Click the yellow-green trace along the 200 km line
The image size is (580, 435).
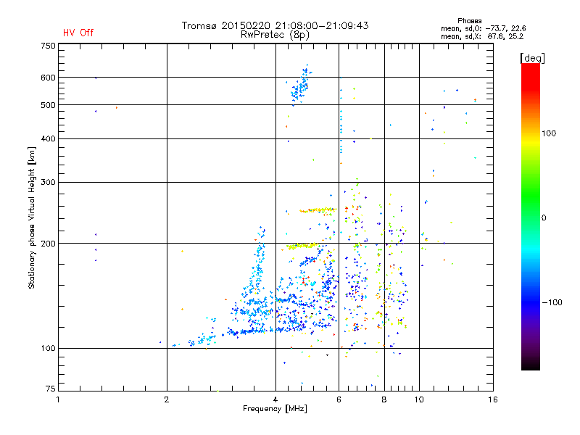(x=302, y=246)
